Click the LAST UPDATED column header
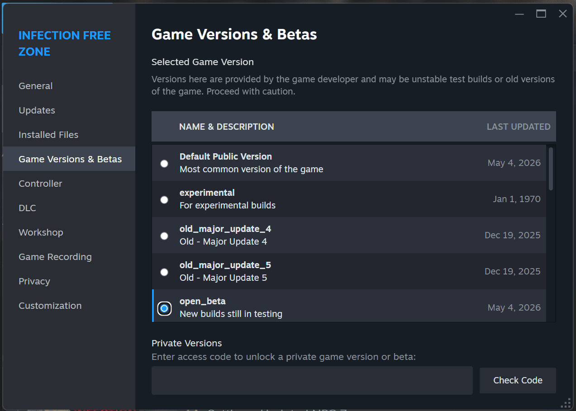 pyautogui.click(x=519, y=127)
